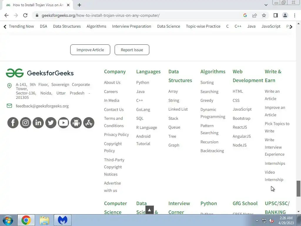Open the Bootstrap footer link
This screenshot has width=301, height=226.
(241, 118)
